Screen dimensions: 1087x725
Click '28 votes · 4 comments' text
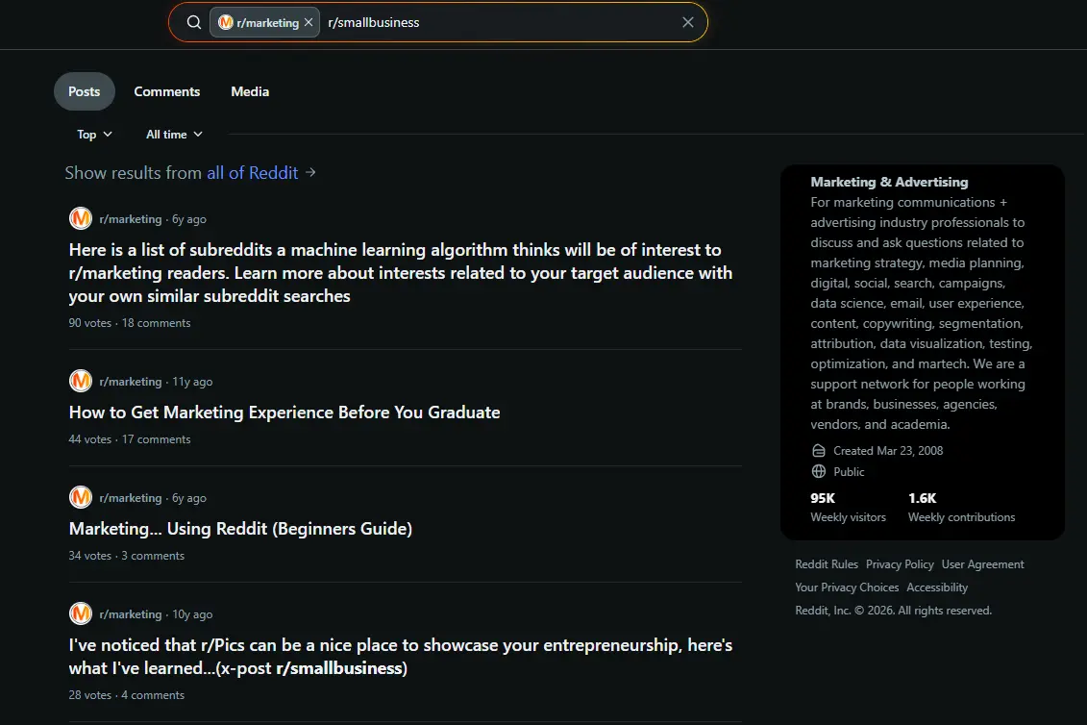pyautogui.click(x=127, y=695)
